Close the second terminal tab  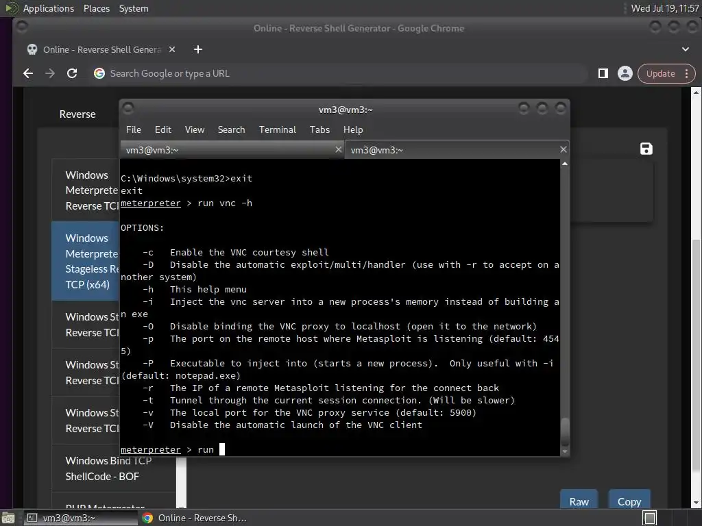(x=564, y=149)
